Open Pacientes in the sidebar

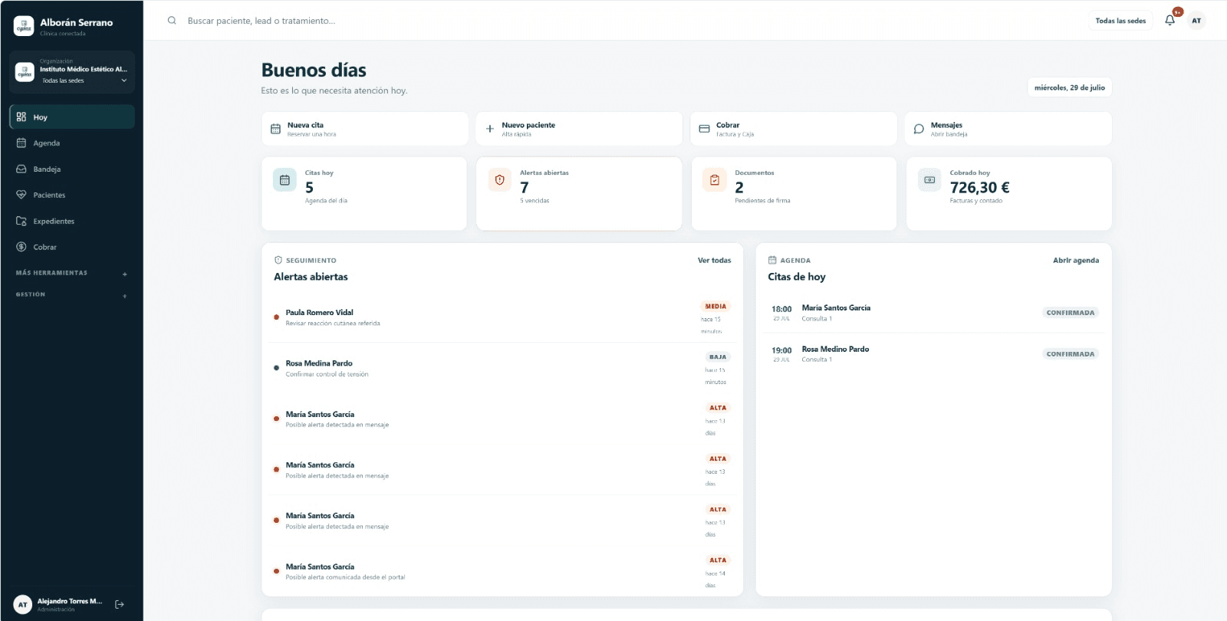click(72, 195)
